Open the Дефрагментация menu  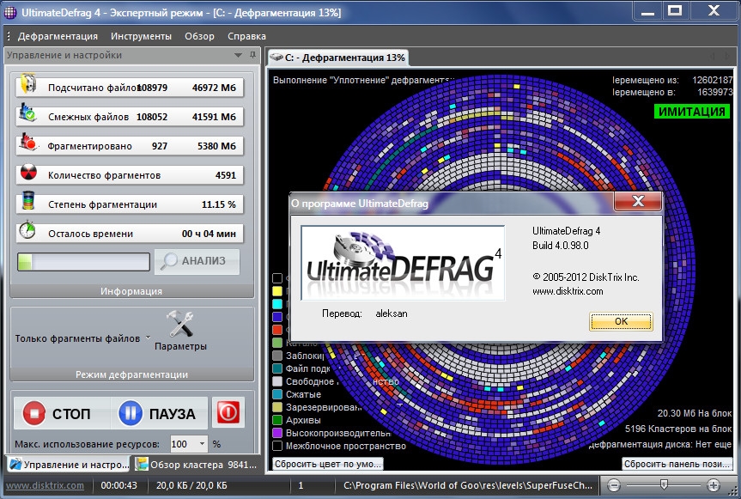pyautogui.click(x=58, y=36)
